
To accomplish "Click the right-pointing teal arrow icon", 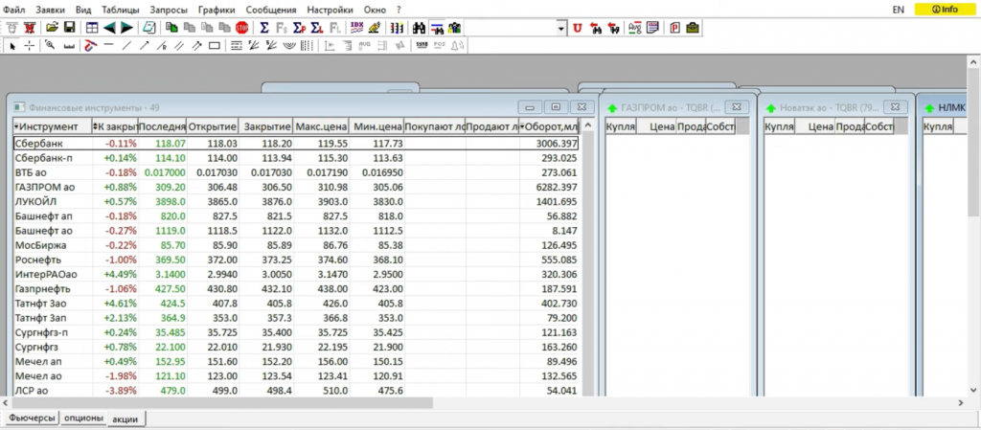I will click(x=126, y=28).
